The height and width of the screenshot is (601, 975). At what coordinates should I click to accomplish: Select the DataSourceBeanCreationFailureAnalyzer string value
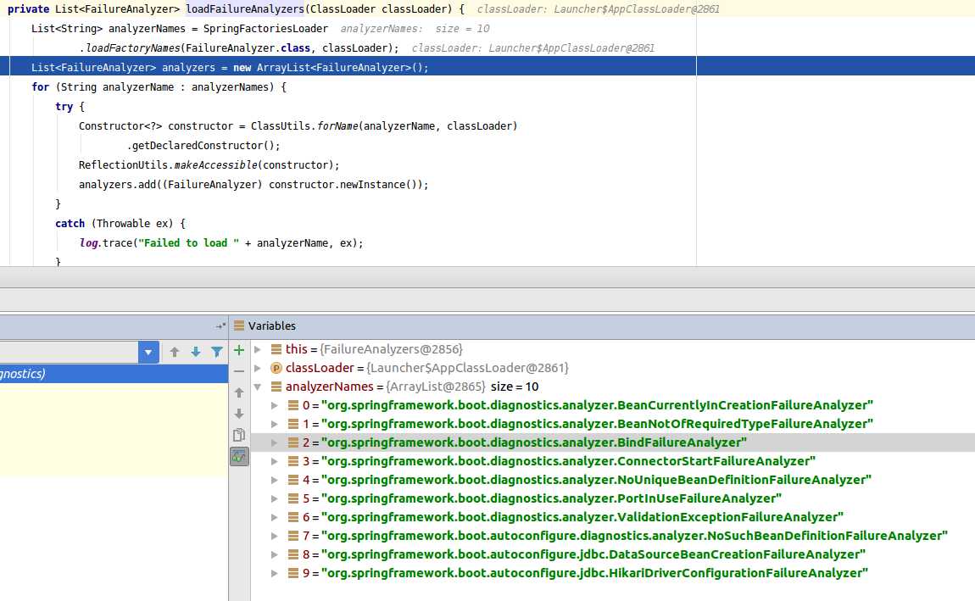click(593, 554)
